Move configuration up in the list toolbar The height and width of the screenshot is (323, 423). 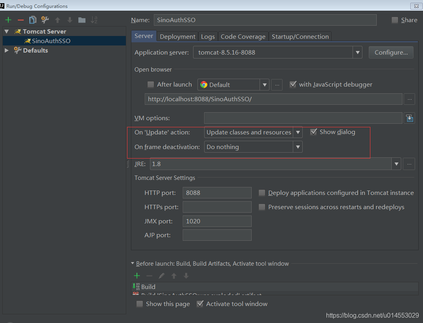(57, 20)
